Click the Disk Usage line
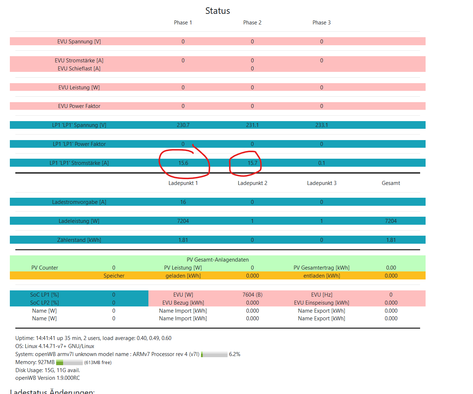 (x=47, y=370)
